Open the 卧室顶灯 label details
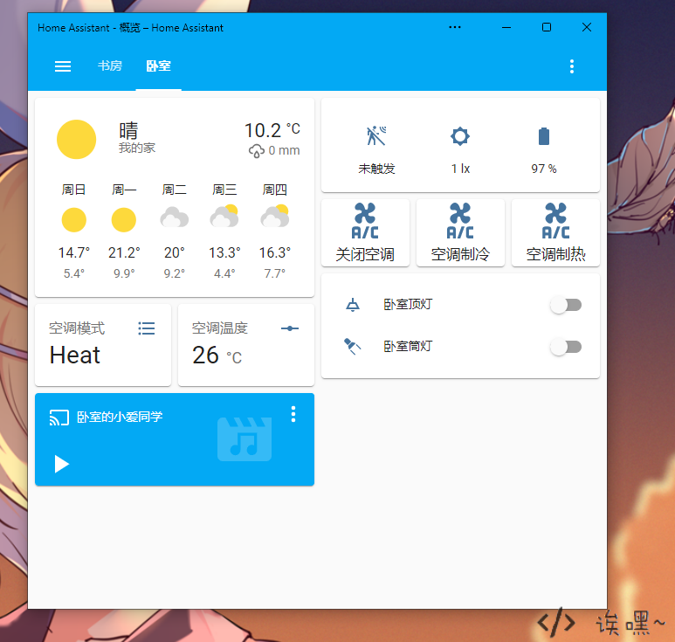Screen dimensions: 675x642 pos(408,305)
